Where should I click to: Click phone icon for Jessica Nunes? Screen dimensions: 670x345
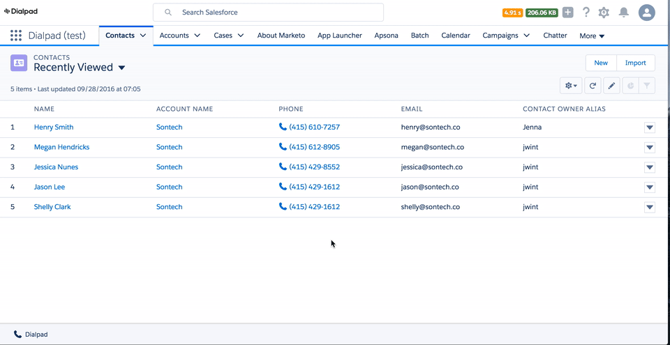pyautogui.click(x=283, y=167)
